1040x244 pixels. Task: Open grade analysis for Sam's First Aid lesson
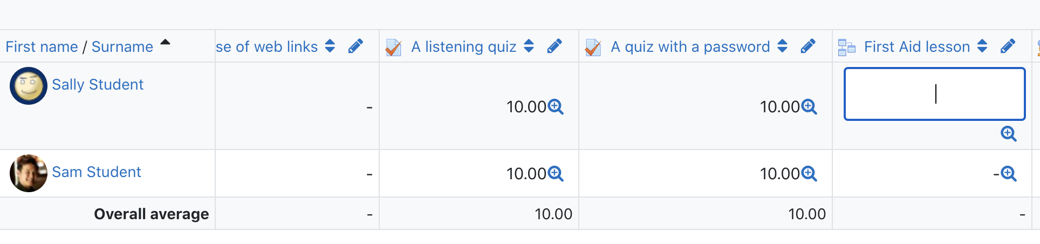pyautogui.click(x=1009, y=174)
